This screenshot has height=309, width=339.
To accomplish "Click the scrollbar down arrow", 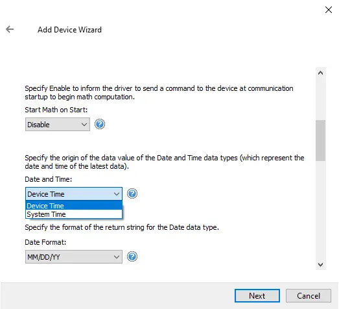I will click(x=320, y=264).
